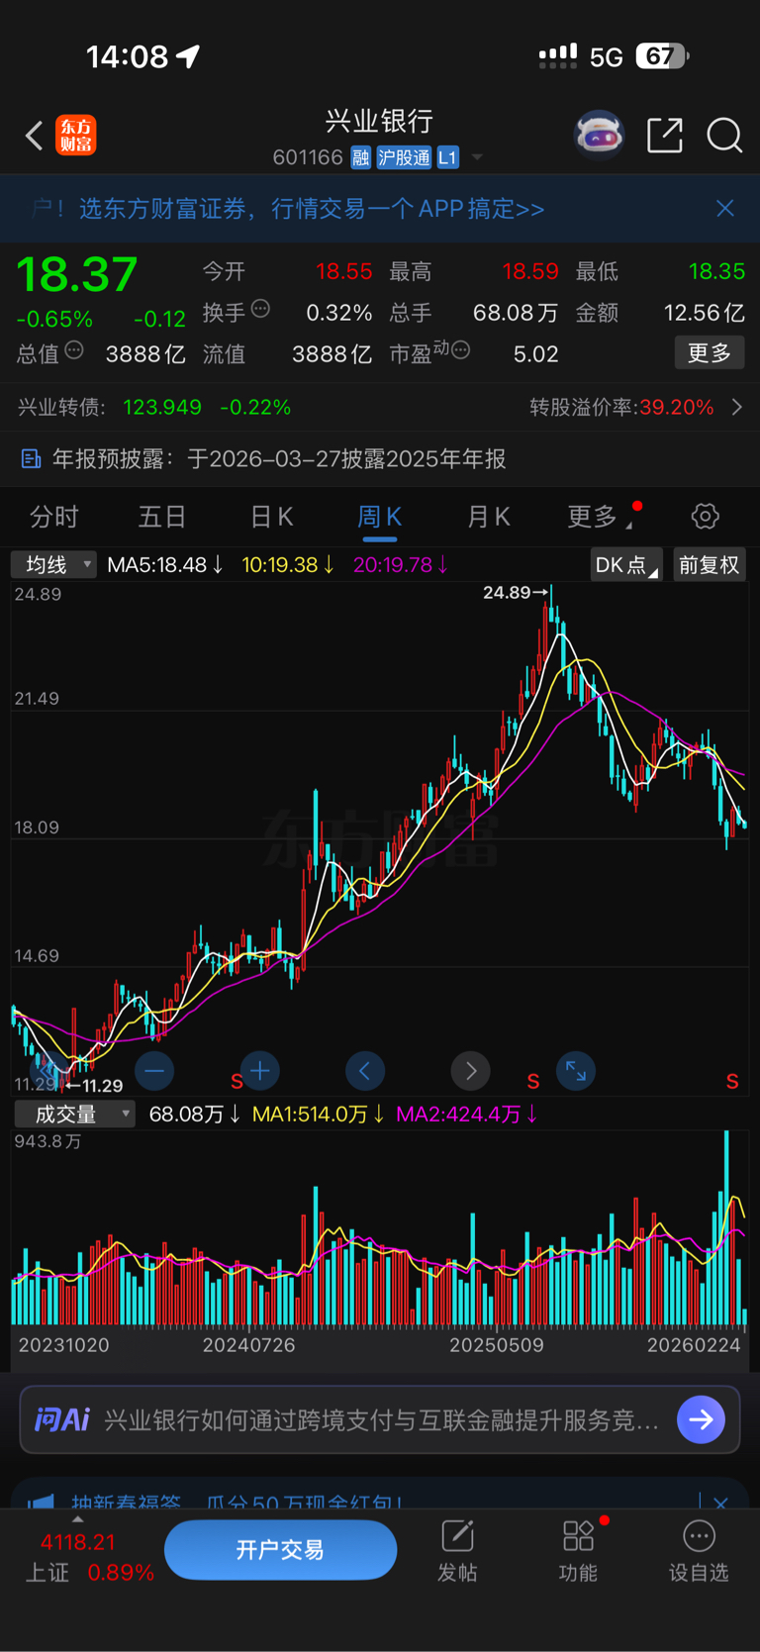This screenshot has height=1652, width=760.
Task: Share the stock page via export icon
Action: (x=665, y=136)
